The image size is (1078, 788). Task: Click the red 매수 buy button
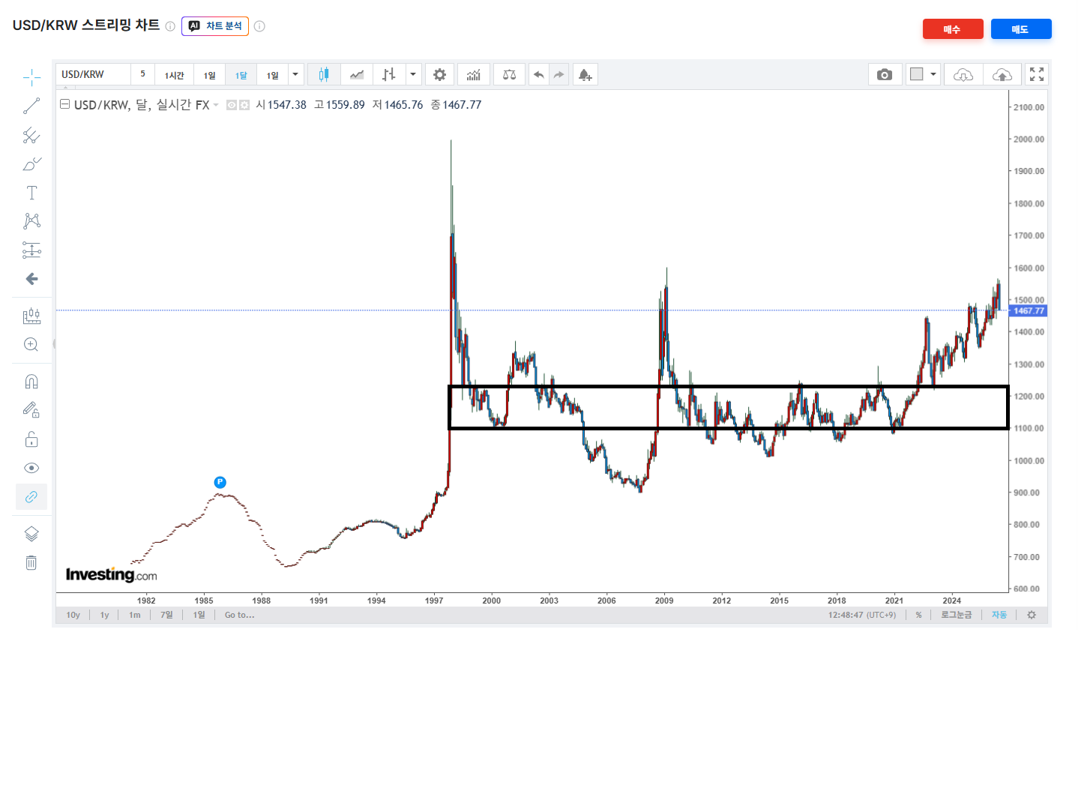[x=953, y=28]
